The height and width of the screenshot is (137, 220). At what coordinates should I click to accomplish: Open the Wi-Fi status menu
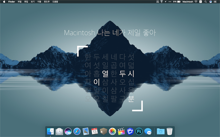(196, 2)
